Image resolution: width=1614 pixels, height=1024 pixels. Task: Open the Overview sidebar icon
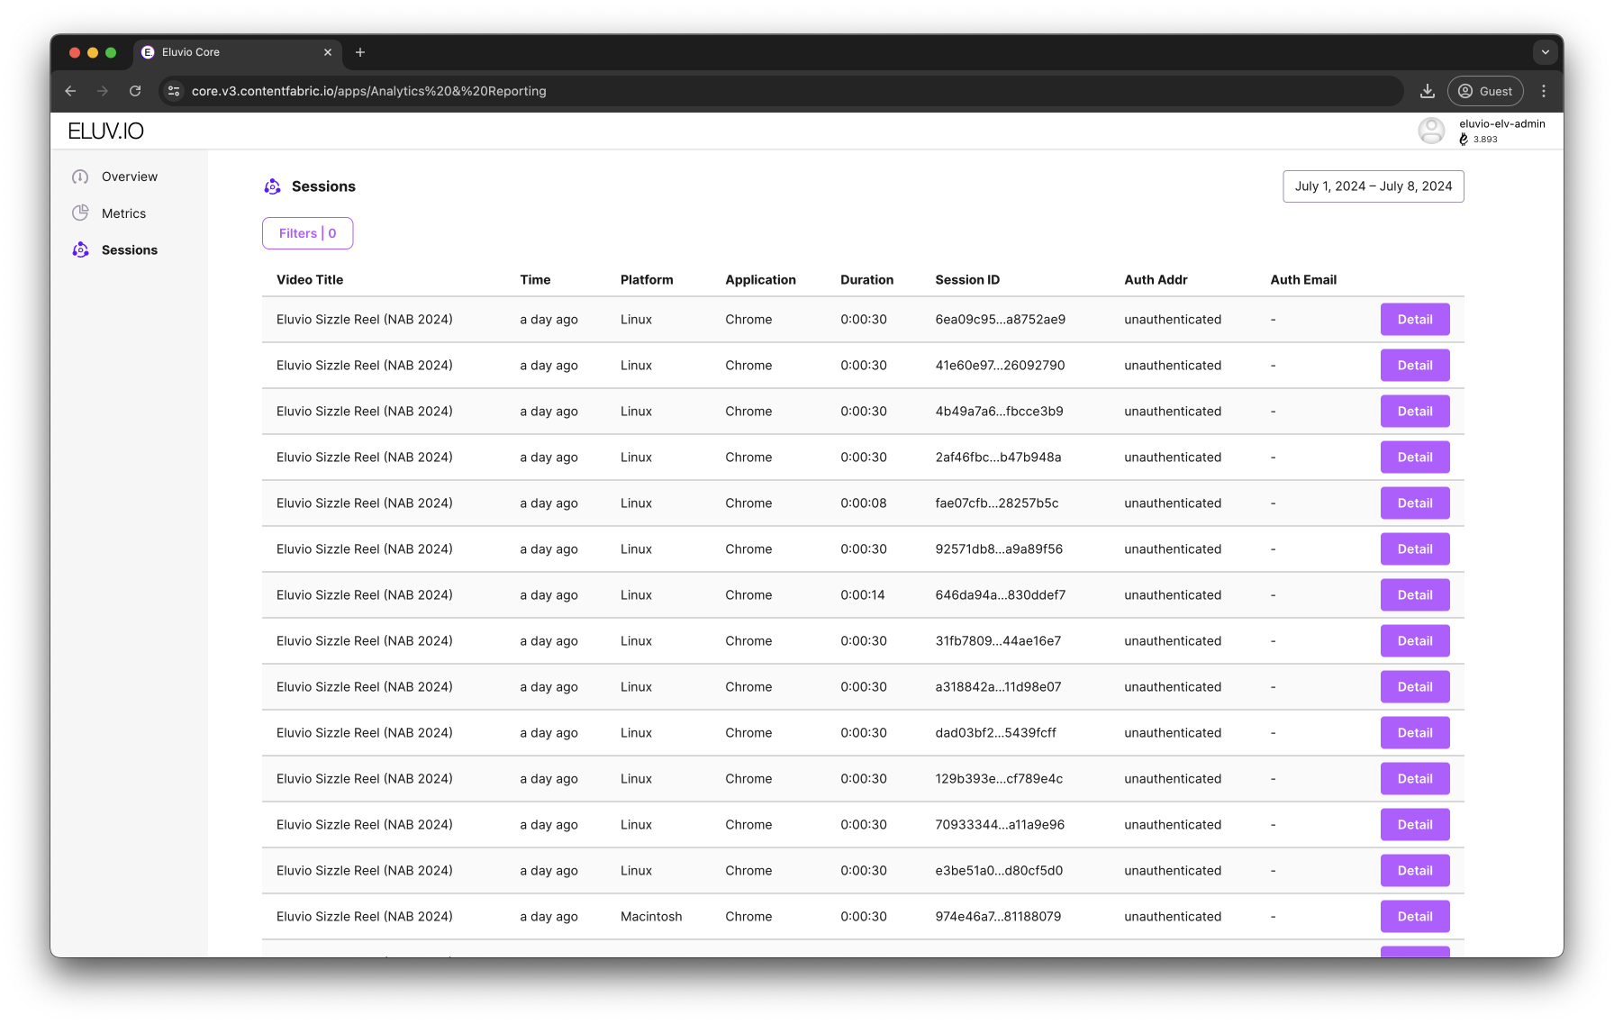coord(80,177)
